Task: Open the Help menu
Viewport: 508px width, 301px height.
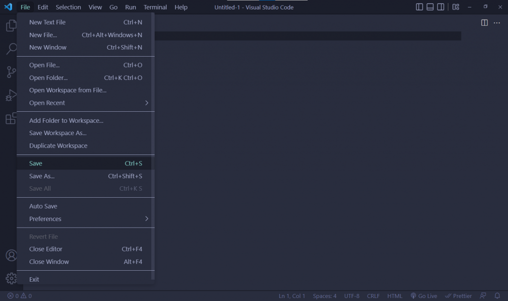Action: [x=181, y=7]
